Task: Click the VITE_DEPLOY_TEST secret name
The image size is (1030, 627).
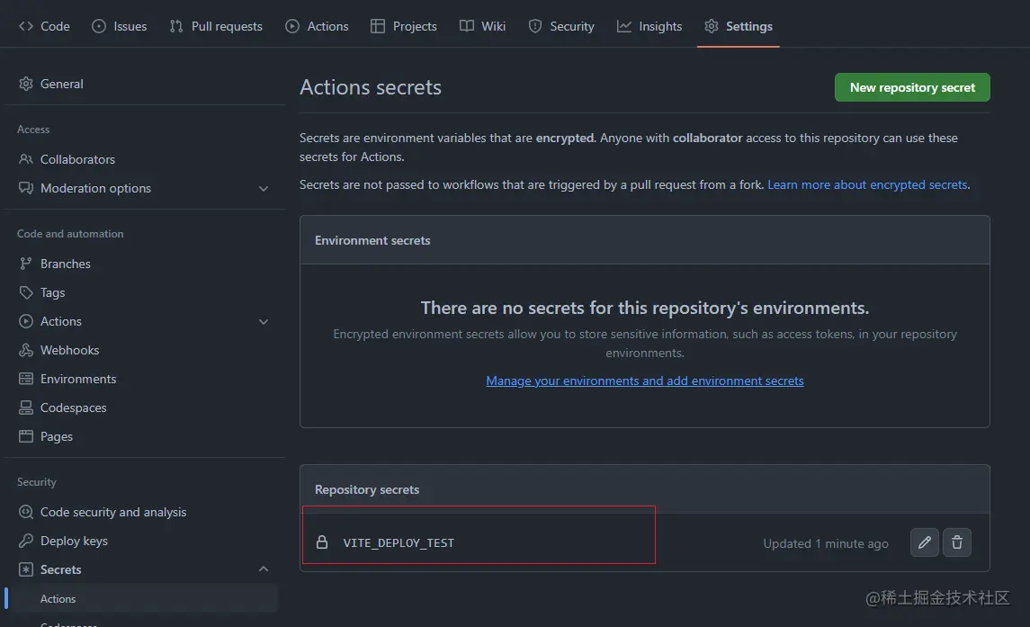Action: tap(399, 542)
